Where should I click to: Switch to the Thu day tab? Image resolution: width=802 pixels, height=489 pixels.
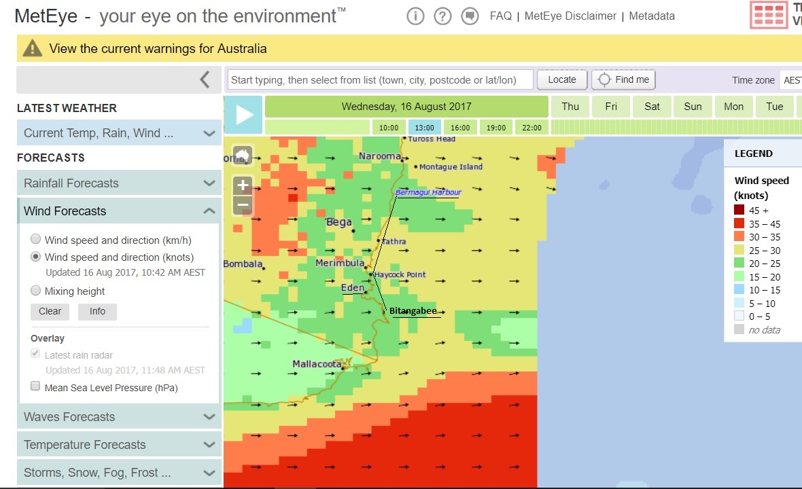570,107
